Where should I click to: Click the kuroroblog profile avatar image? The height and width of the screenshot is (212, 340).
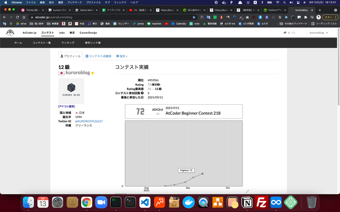pyautogui.click(x=71, y=91)
